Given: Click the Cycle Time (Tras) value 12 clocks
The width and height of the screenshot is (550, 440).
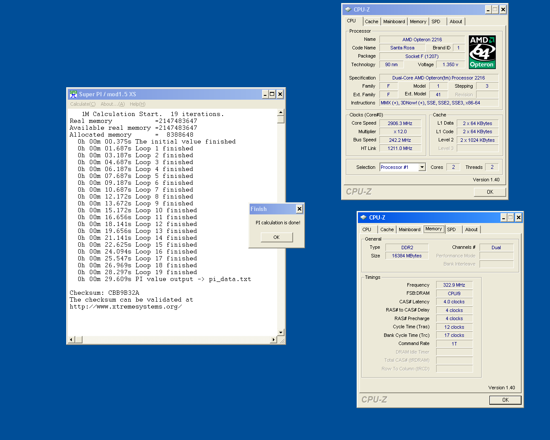Looking at the screenshot, I should click(454, 327).
